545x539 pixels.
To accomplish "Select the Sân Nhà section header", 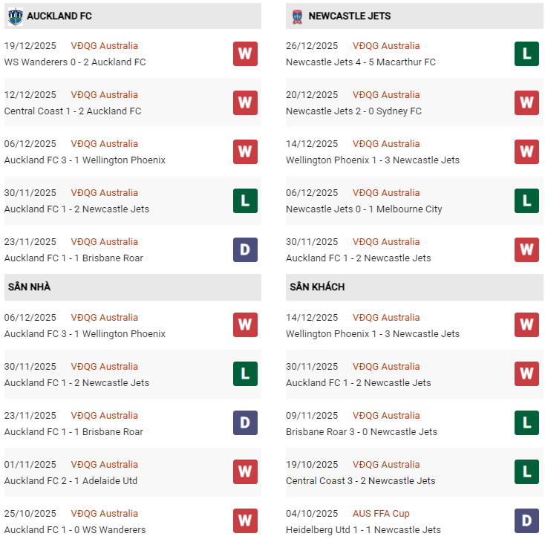I will click(x=30, y=287).
